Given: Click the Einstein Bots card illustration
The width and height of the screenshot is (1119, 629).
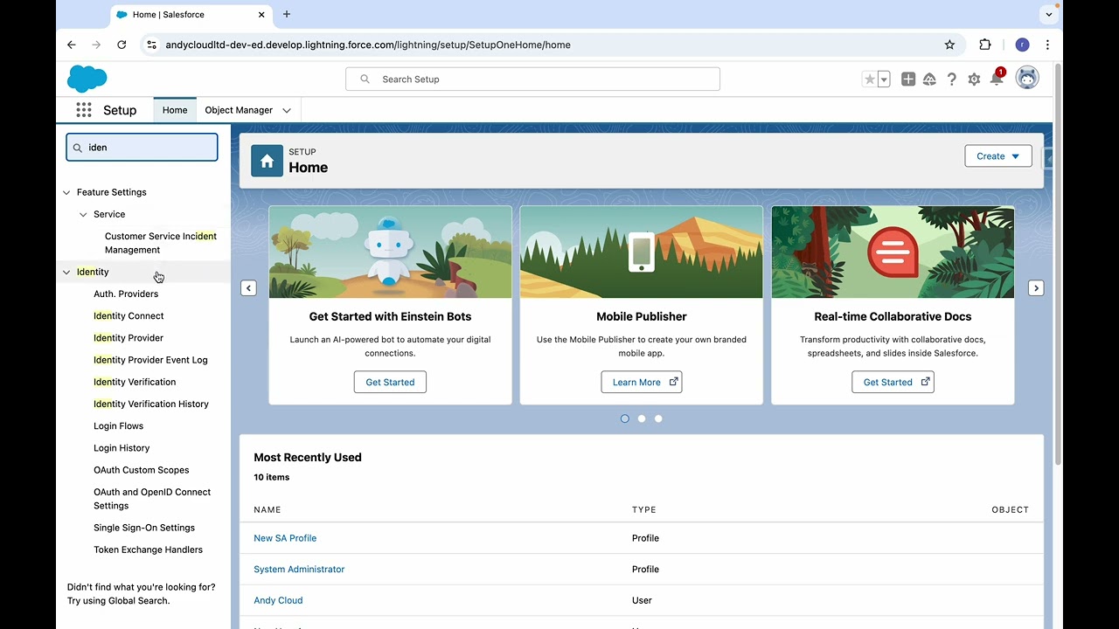Looking at the screenshot, I should [390, 252].
